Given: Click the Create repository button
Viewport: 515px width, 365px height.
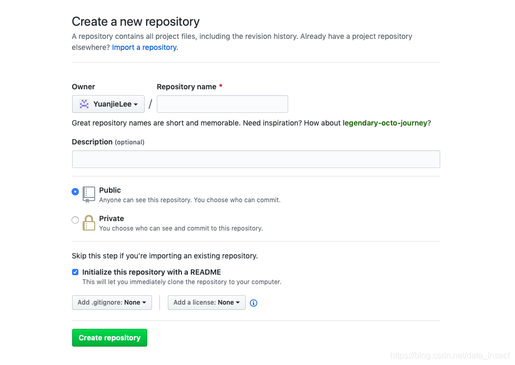Looking at the screenshot, I should point(110,338).
